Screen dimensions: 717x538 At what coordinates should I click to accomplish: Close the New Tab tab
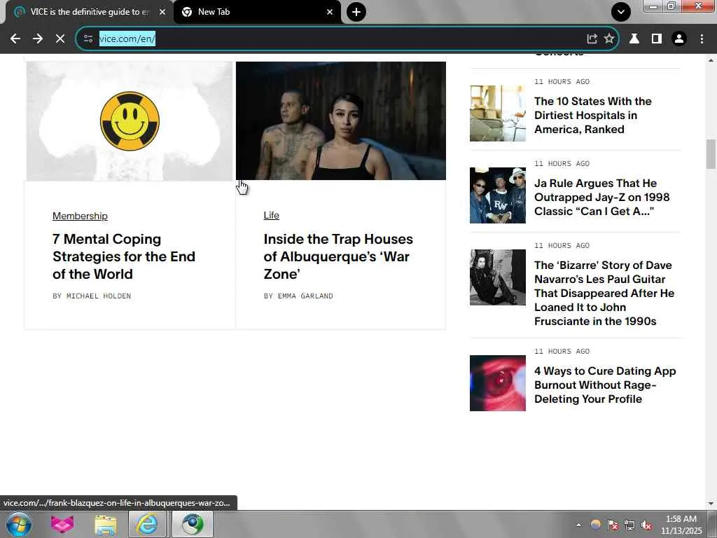pos(330,12)
